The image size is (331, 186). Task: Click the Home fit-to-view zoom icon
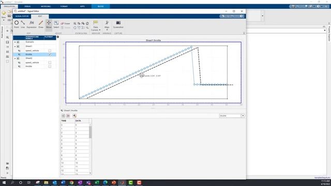(x=87, y=23)
